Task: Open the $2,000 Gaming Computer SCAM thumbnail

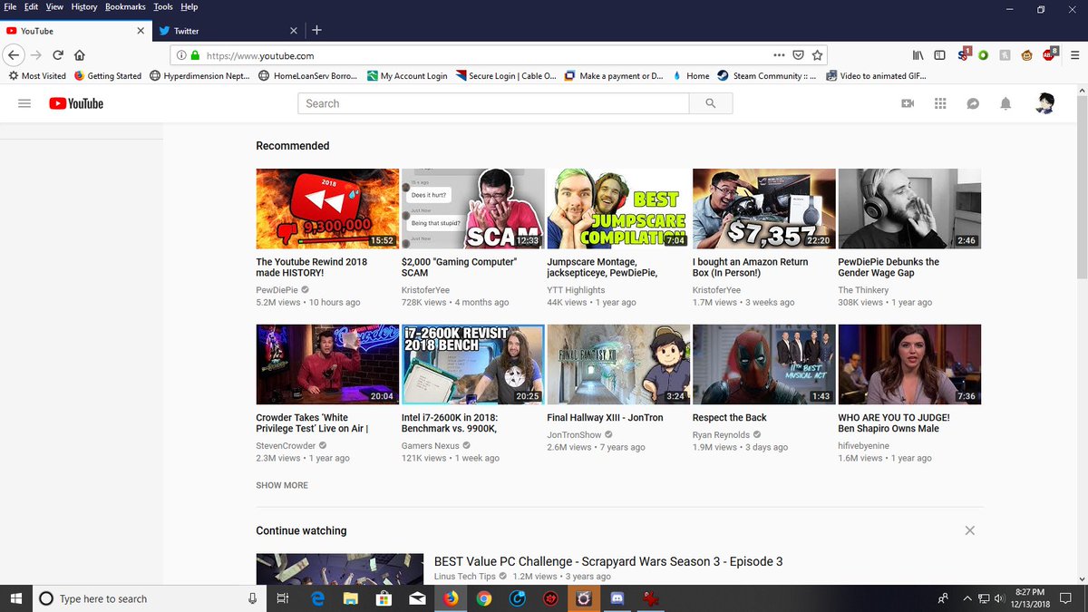Action: pos(473,209)
